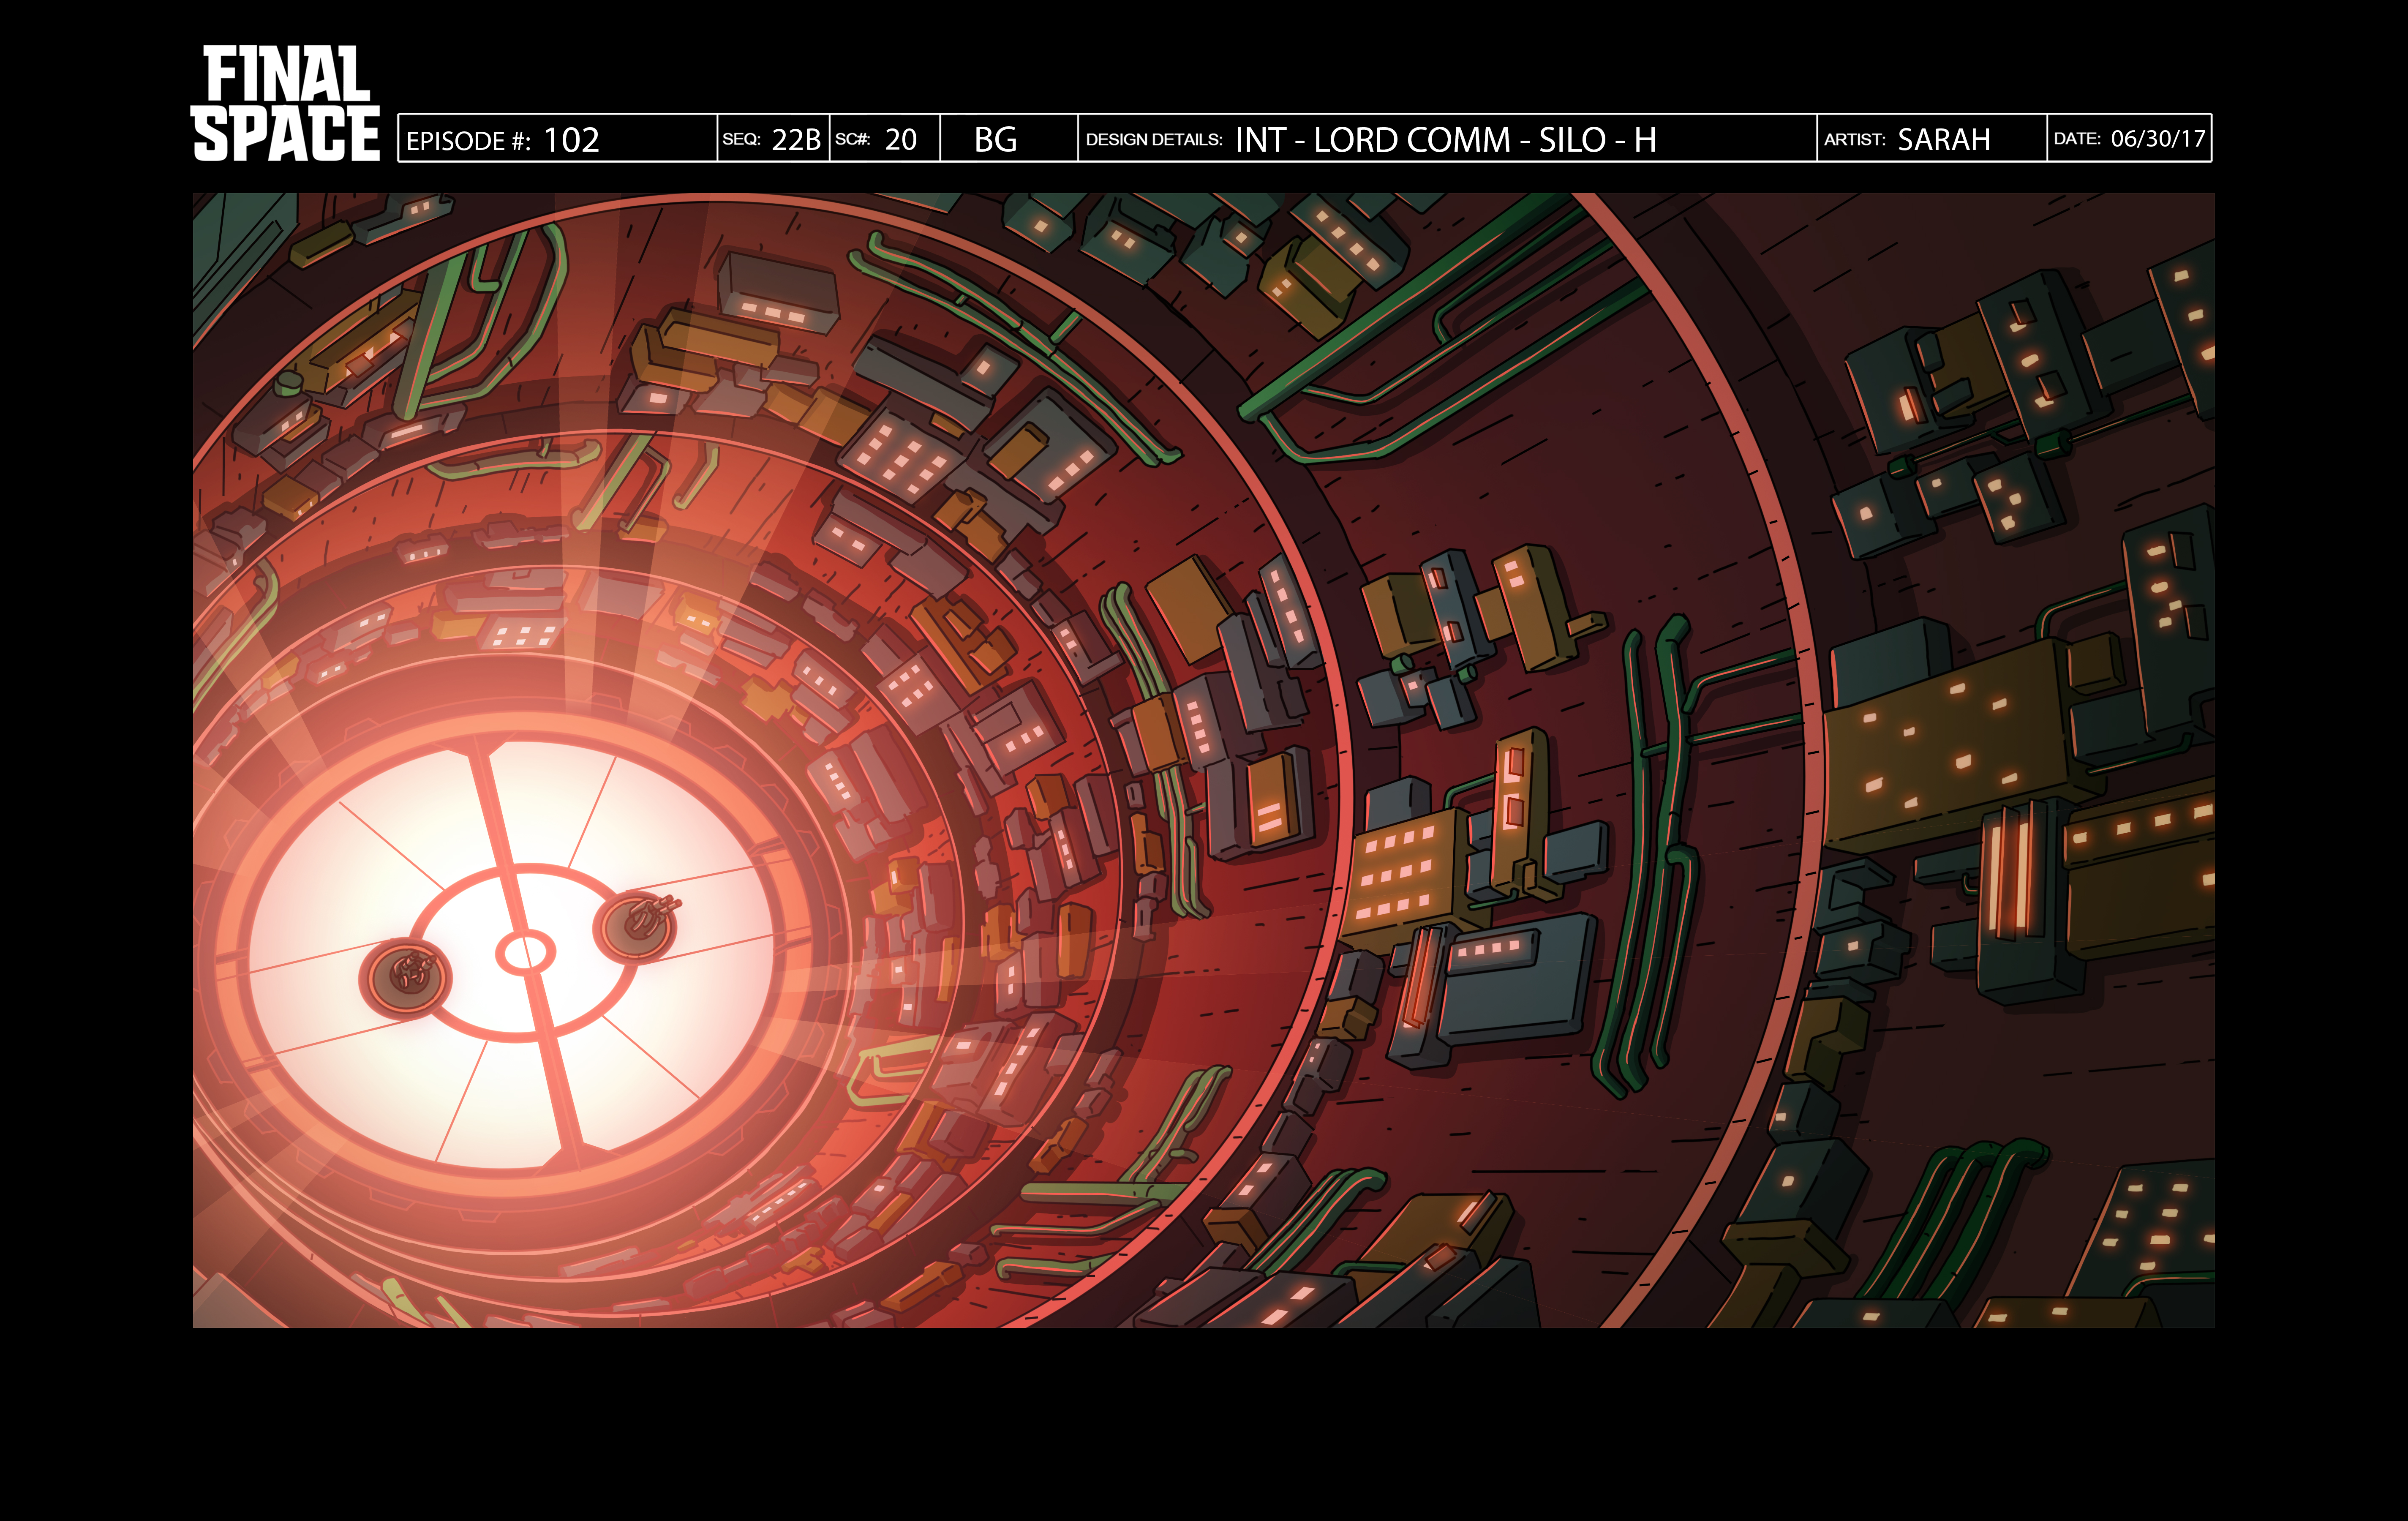Click the Final Space logo
2408x1521 pixels.
click(x=285, y=103)
